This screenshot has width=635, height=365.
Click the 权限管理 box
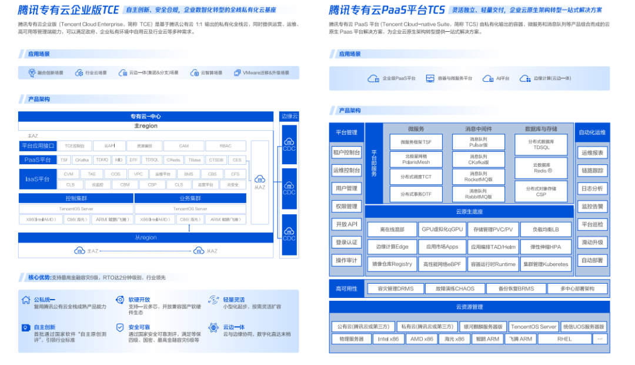tap(347, 206)
